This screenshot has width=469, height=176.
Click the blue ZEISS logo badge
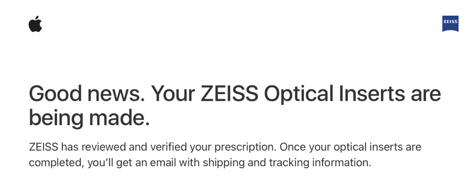pos(450,23)
